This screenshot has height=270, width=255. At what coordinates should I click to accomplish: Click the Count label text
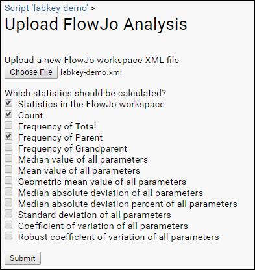pos(30,115)
